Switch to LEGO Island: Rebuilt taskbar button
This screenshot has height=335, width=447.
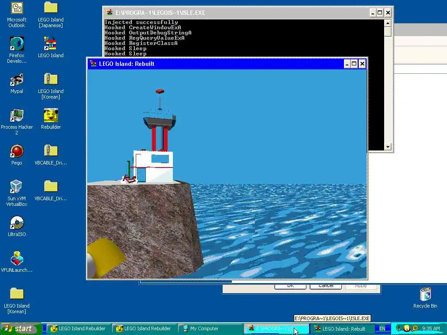pyautogui.click(x=342, y=328)
